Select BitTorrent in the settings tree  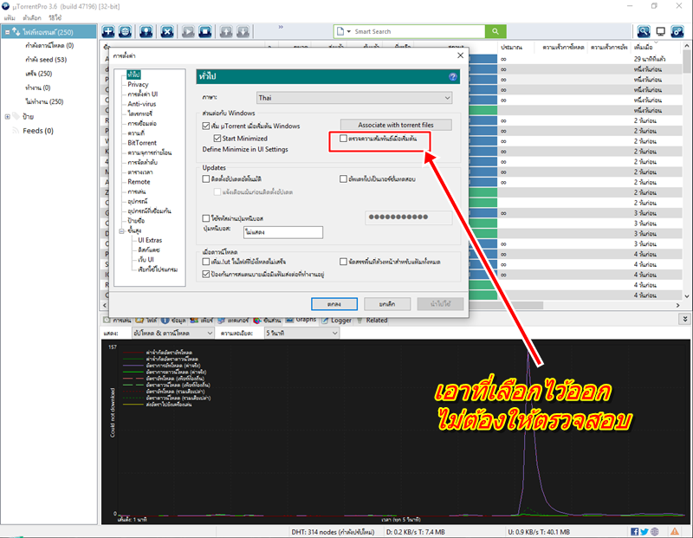click(142, 143)
